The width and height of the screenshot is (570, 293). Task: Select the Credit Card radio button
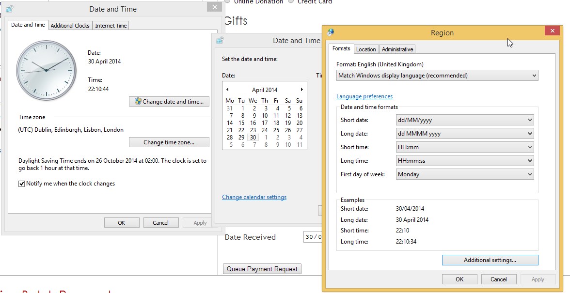pyautogui.click(x=291, y=1)
